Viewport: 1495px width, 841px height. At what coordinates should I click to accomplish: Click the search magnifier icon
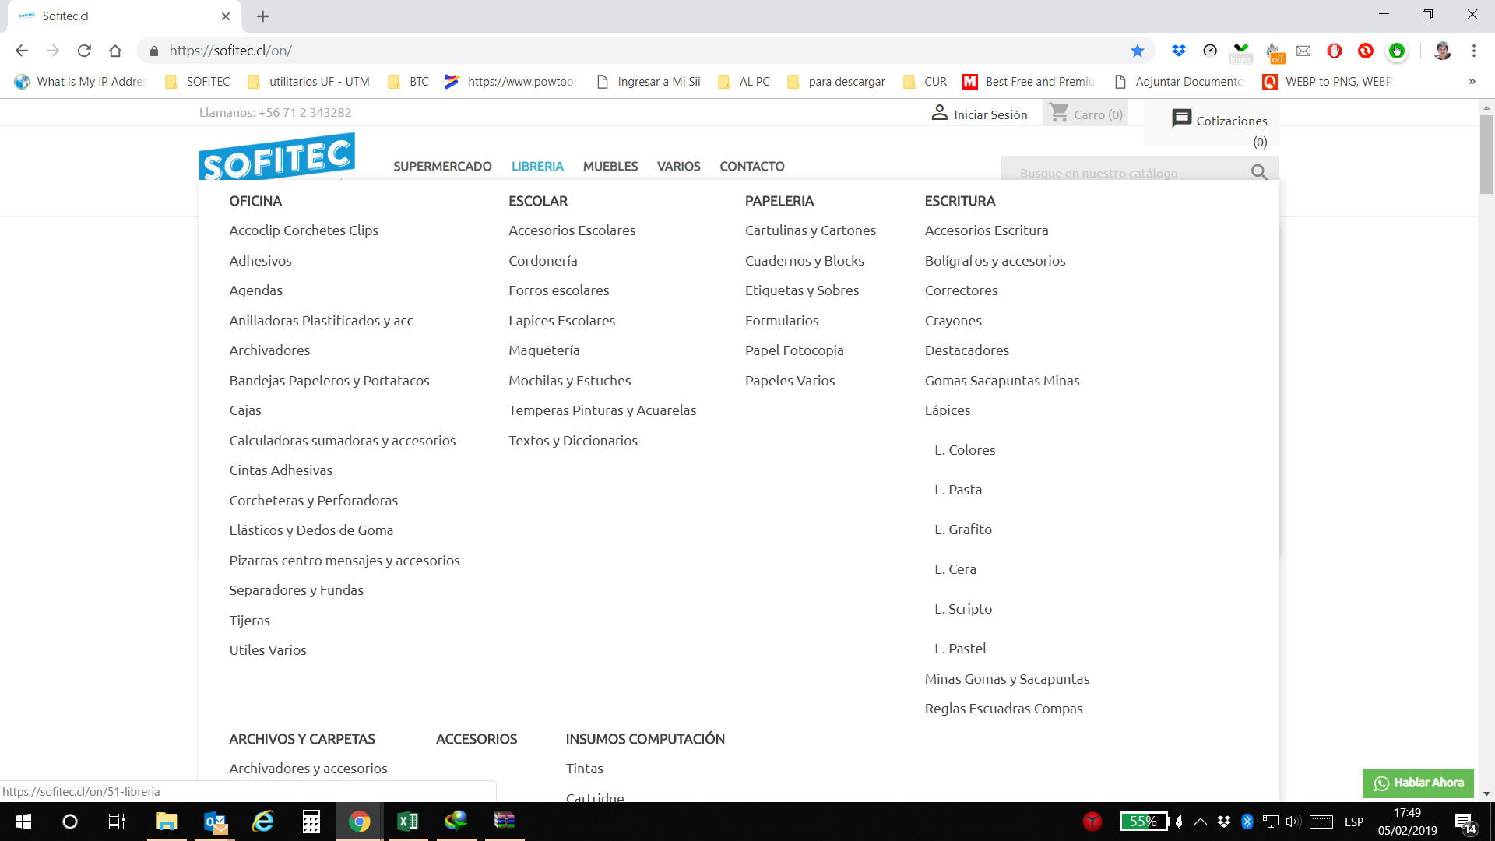click(1259, 172)
